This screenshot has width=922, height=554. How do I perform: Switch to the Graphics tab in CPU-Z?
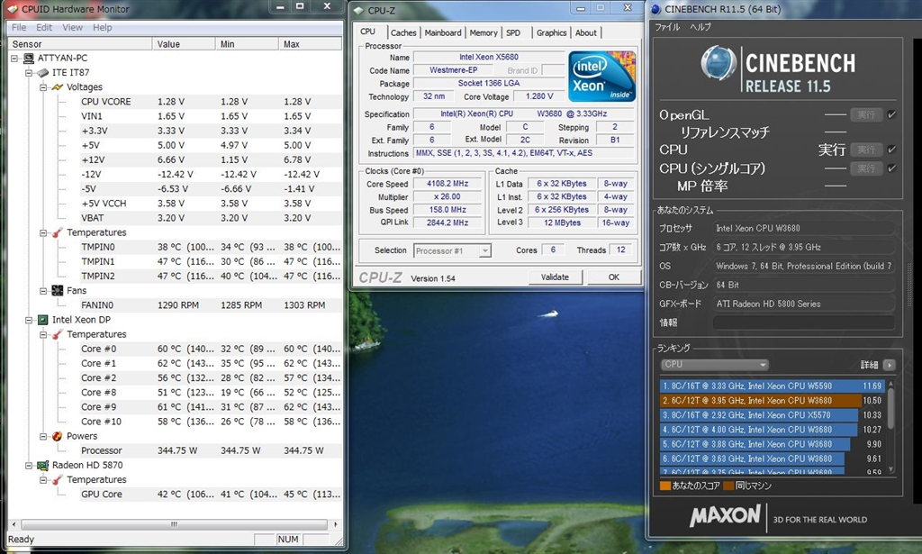pos(551,33)
